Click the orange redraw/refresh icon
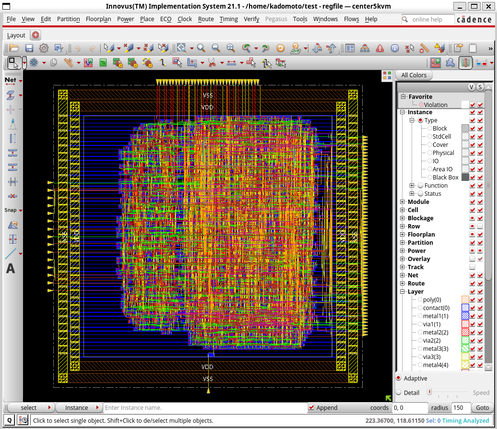 pyautogui.click(x=281, y=48)
